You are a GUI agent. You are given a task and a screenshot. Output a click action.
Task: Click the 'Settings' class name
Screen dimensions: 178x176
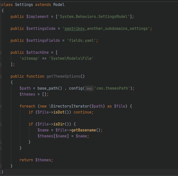coord(24,5)
